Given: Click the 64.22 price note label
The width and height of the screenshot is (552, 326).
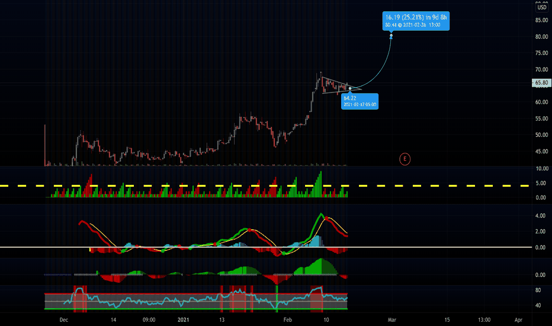Looking at the screenshot, I should coord(360,101).
